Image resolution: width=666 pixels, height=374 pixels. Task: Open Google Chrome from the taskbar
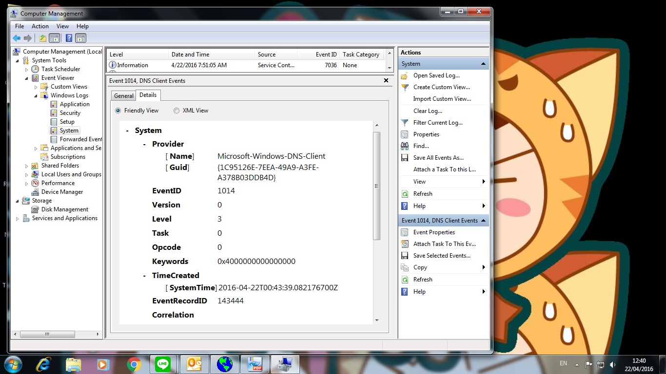tap(134, 364)
